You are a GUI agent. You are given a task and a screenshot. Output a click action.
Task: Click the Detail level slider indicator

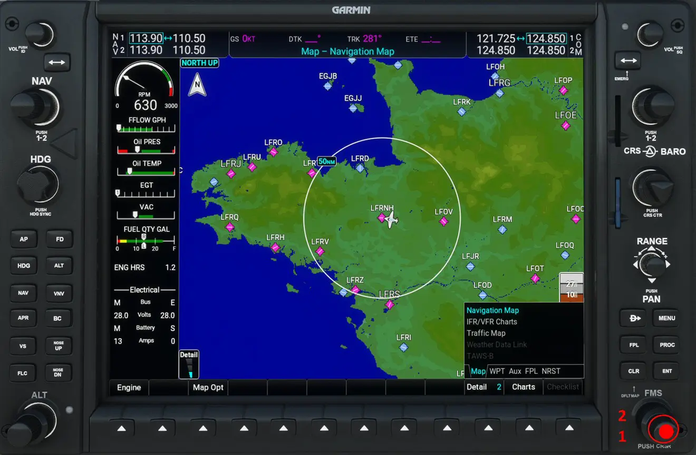[x=189, y=364]
